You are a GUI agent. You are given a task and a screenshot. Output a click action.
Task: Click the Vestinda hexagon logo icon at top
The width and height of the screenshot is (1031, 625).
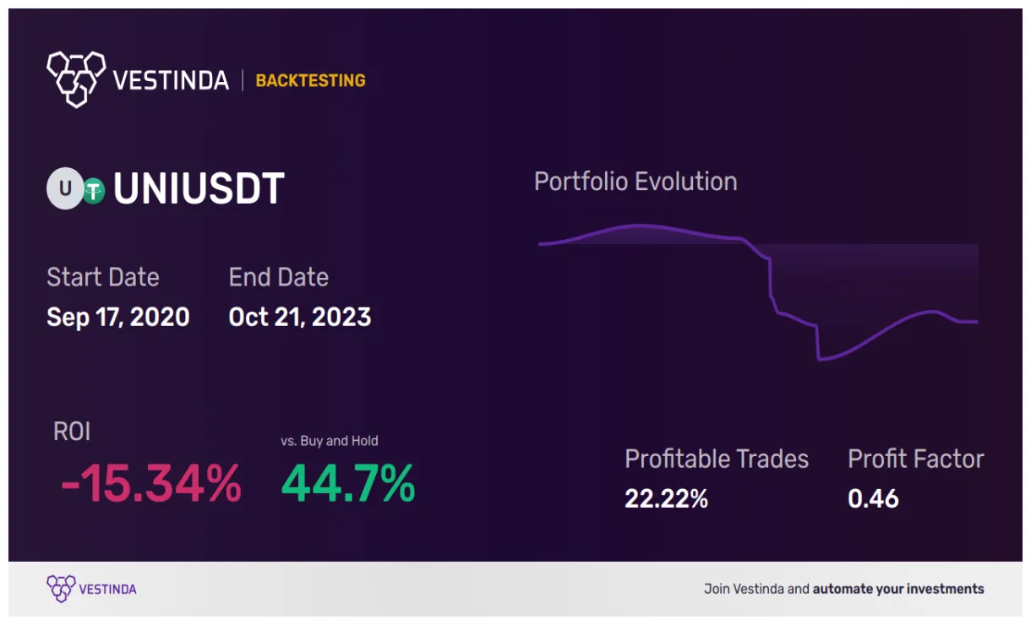(76, 79)
